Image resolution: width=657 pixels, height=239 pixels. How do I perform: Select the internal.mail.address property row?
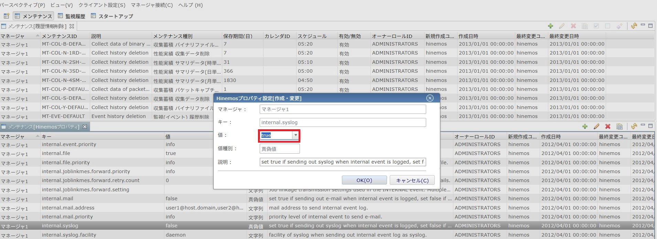[x=68, y=208]
